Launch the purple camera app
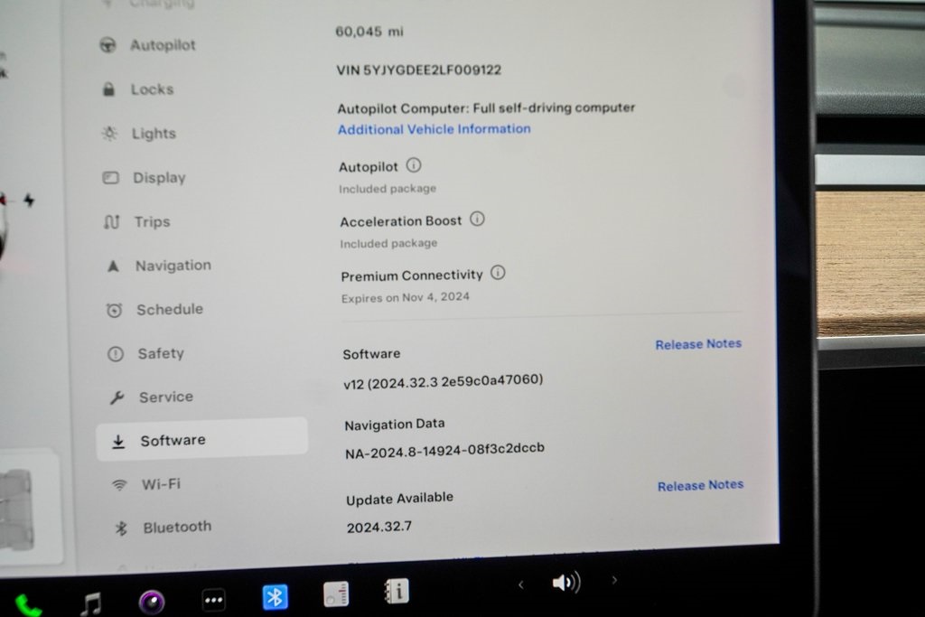Screen dimensions: 925x617 click(152, 601)
